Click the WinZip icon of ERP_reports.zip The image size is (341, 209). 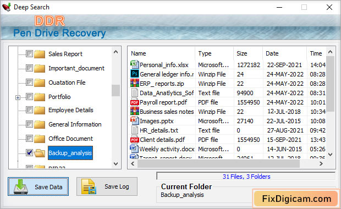click(134, 83)
